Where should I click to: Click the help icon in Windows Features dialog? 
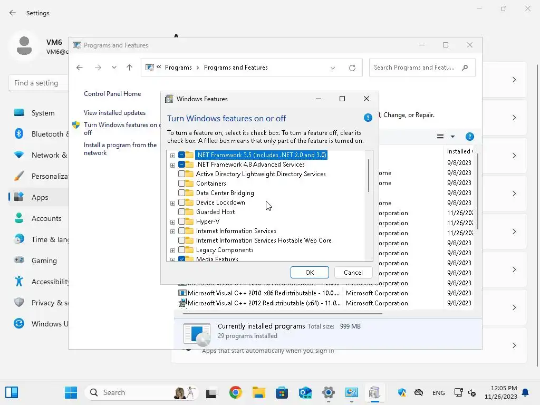click(368, 118)
